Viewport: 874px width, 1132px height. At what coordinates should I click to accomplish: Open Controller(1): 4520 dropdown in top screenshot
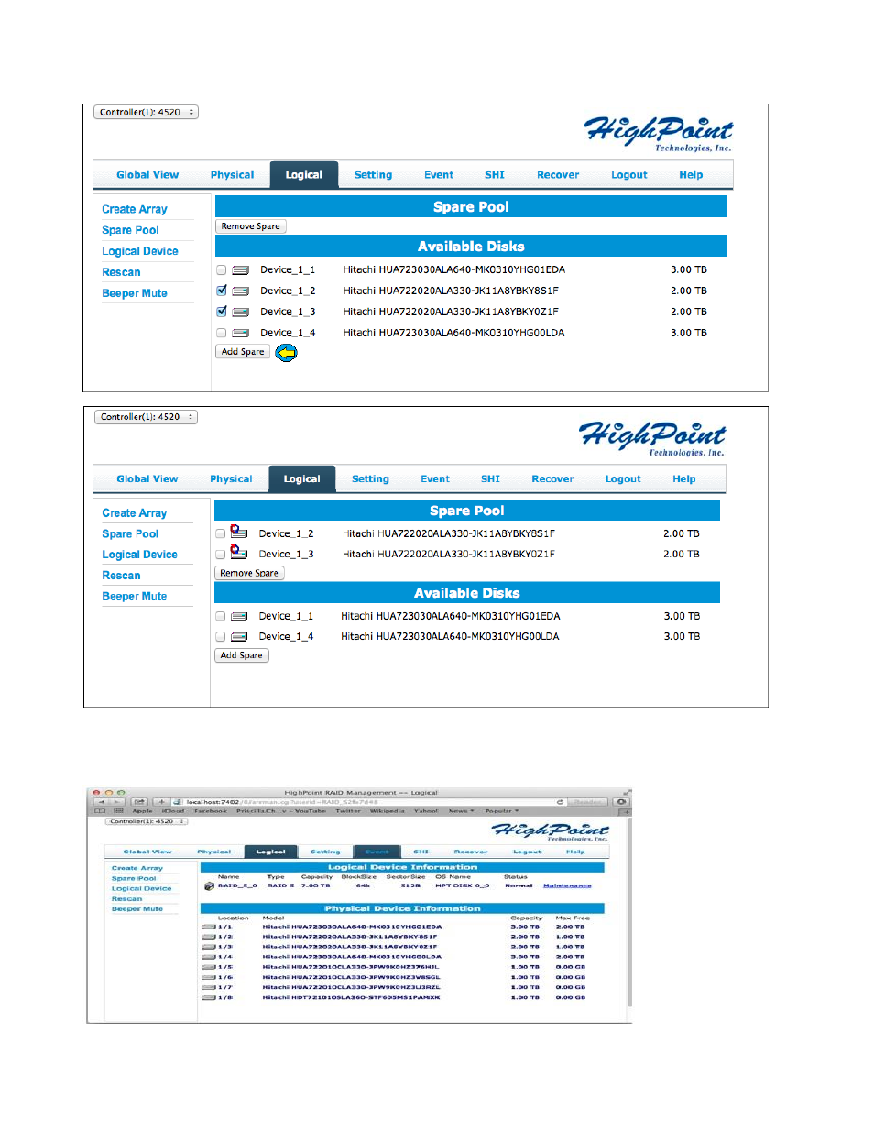(146, 113)
